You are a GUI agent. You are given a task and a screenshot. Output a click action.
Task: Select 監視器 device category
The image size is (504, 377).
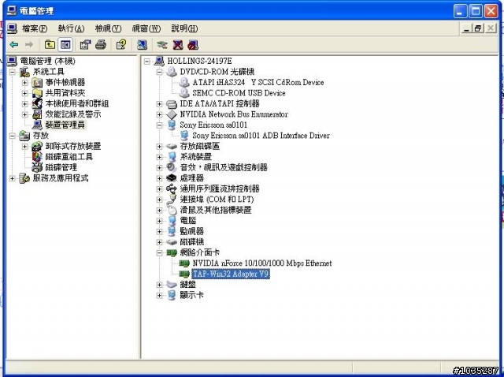pos(192,231)
